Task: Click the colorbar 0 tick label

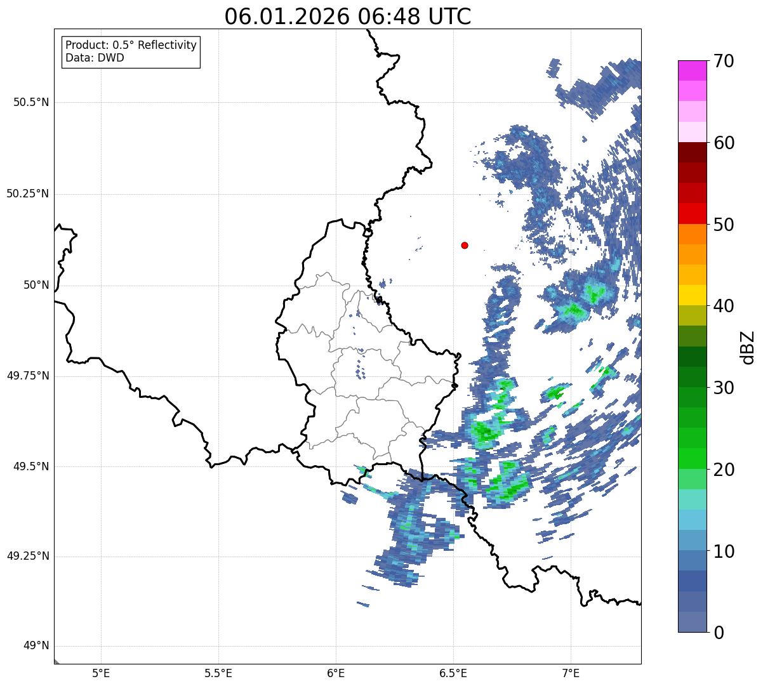Action: [x=719, y=633]
